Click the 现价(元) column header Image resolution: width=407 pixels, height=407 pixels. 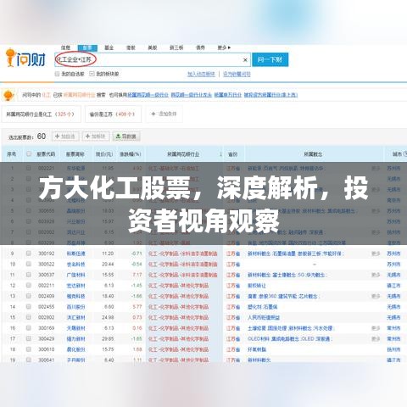[104, 154]
